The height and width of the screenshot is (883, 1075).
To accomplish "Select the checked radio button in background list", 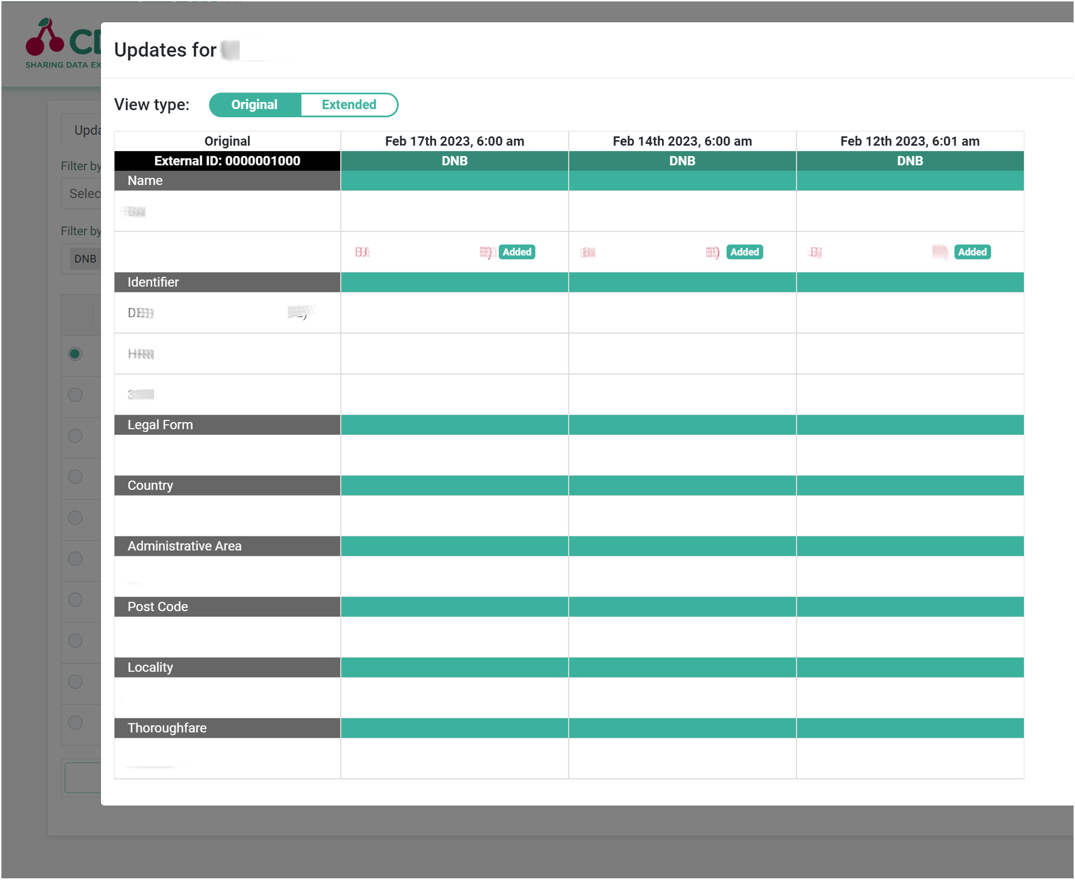I will [x=75, y=354].
